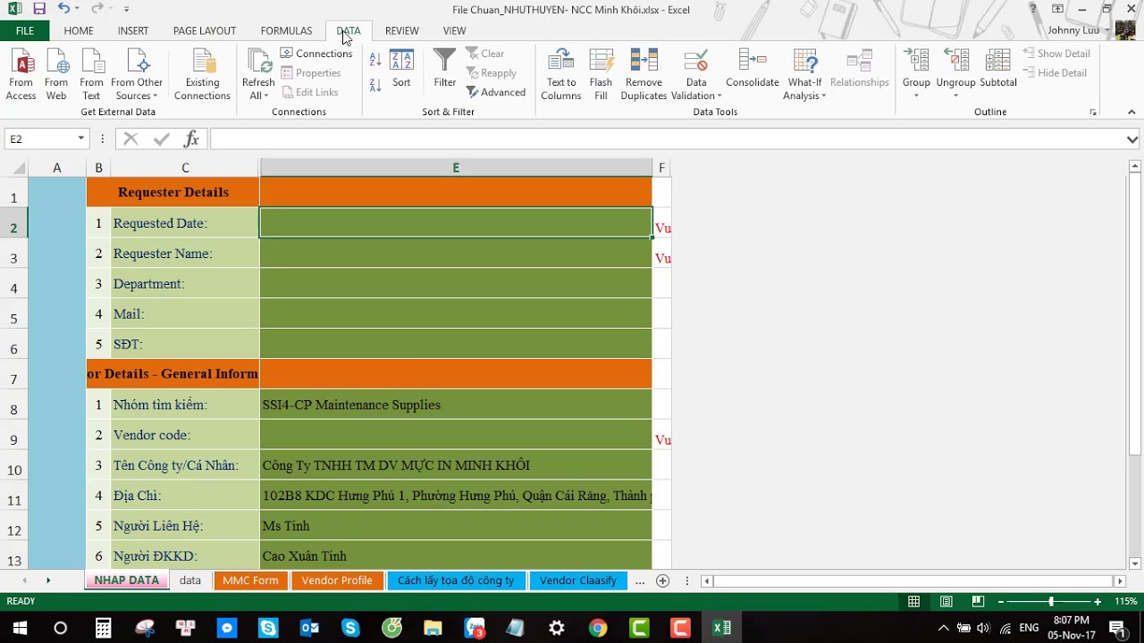Open Chrome from Windows taskbar
This screenshot has width=1144, height=643.
coord(598,628)
